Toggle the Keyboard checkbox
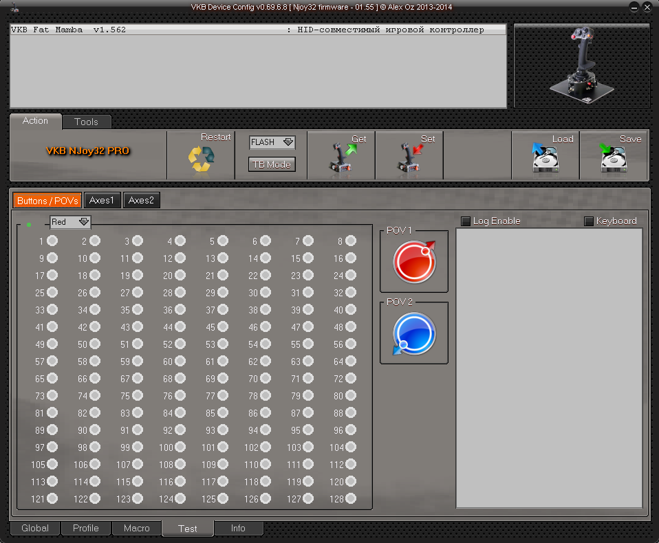Image resolution: width=659 pixels, height=543 pixels. (x=589, y=221)
